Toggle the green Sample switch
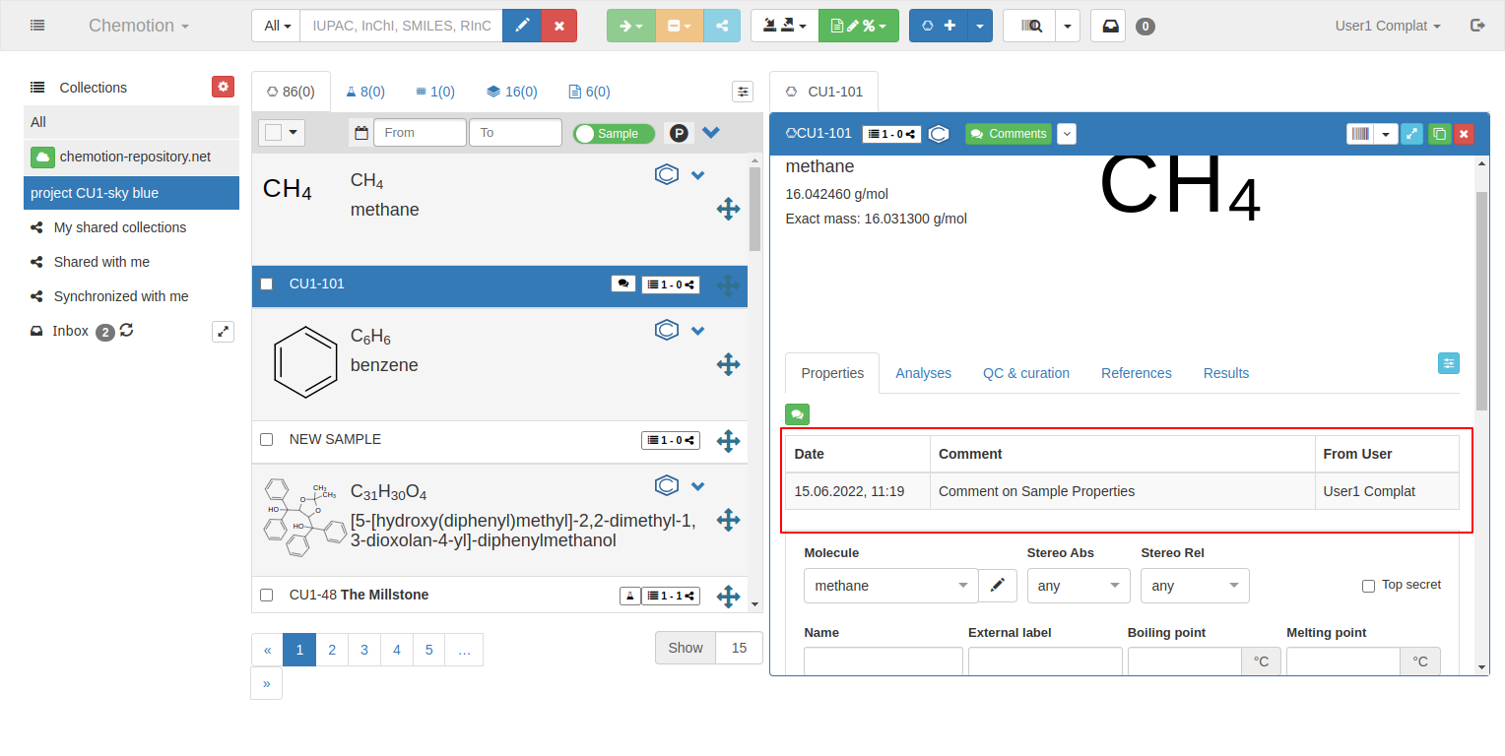Viewport: 1505px width, 756px height. [x=614, y=134]
